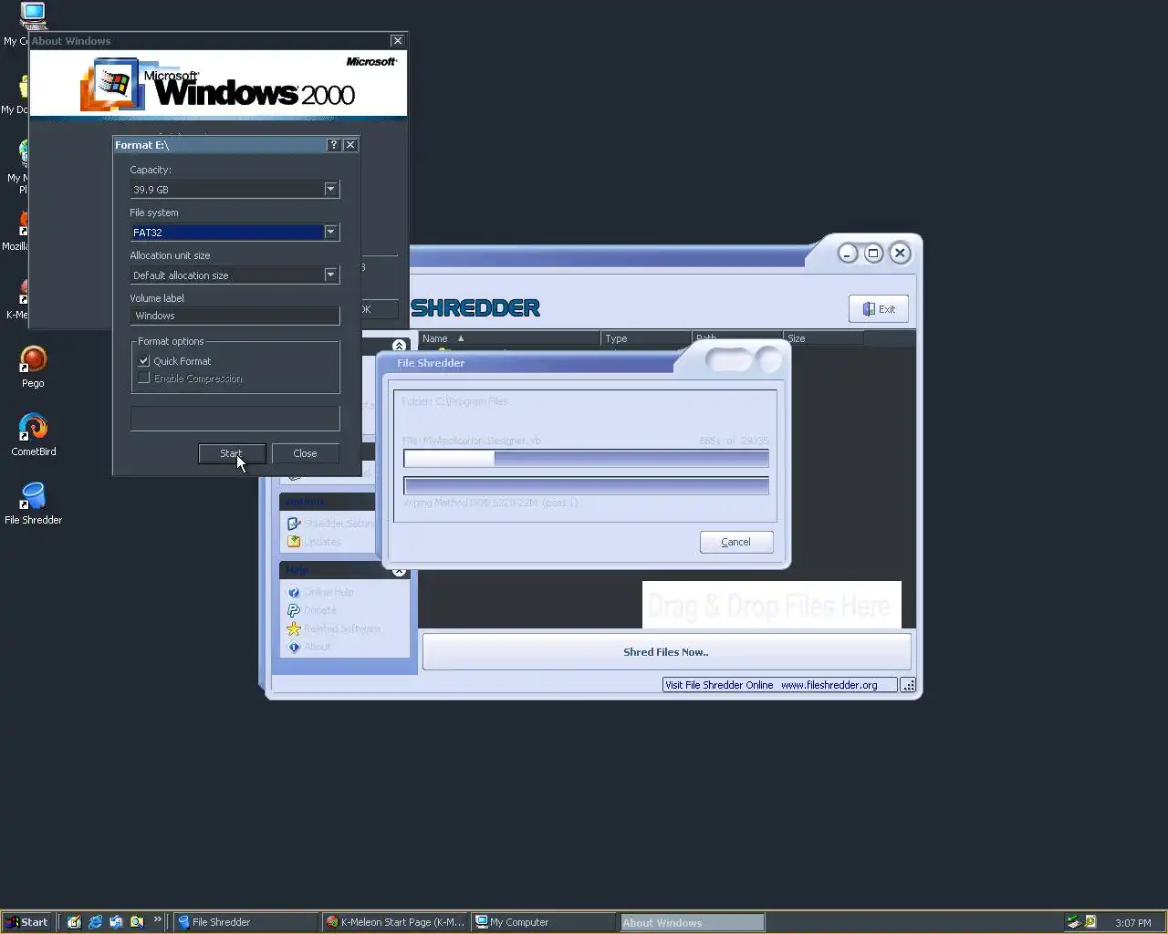Open the File system dropdown showing FAT32
Screen dimensions: 1168x934
[x=330, y=232]
